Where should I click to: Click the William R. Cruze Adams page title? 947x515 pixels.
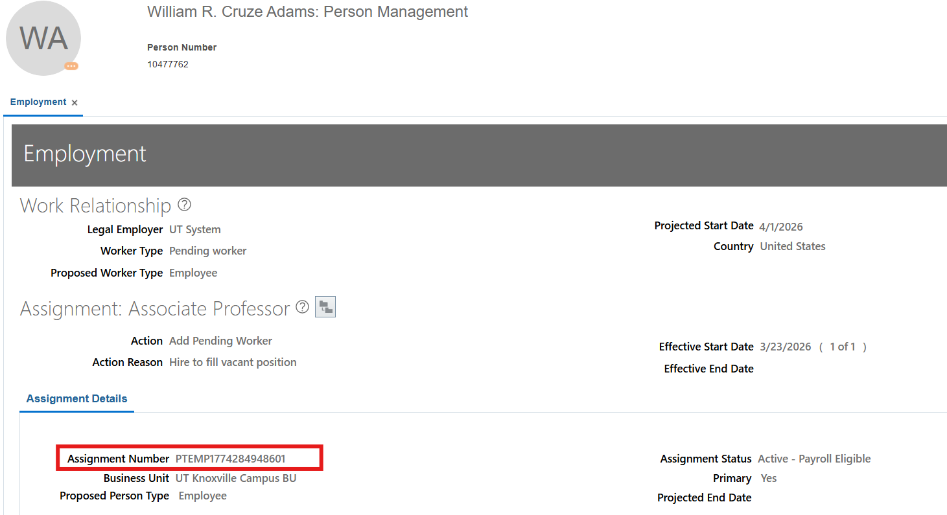[x=308, y=12]
